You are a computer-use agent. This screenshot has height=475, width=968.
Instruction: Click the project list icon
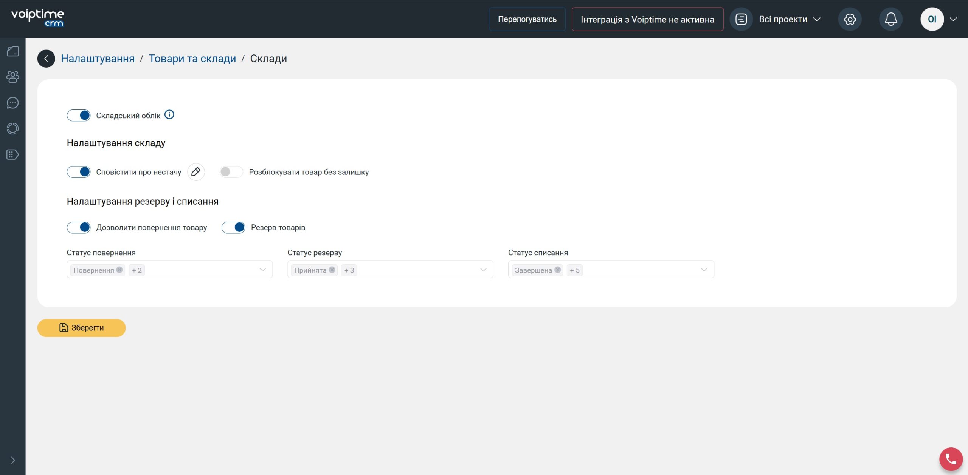[741, 19]
